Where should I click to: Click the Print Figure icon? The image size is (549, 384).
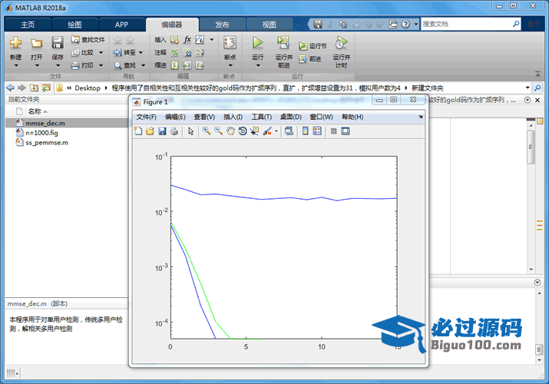(x=174, y=131)
